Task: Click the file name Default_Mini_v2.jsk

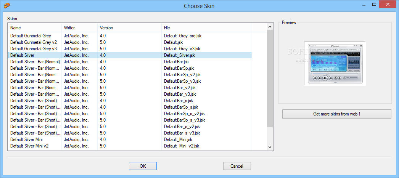Action: [182, 146]
